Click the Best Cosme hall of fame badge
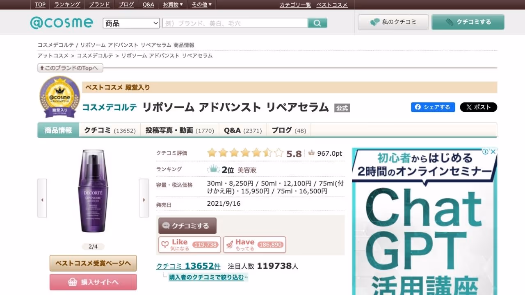The height and width of the screenshot is (295, 525). click(59, 97)
